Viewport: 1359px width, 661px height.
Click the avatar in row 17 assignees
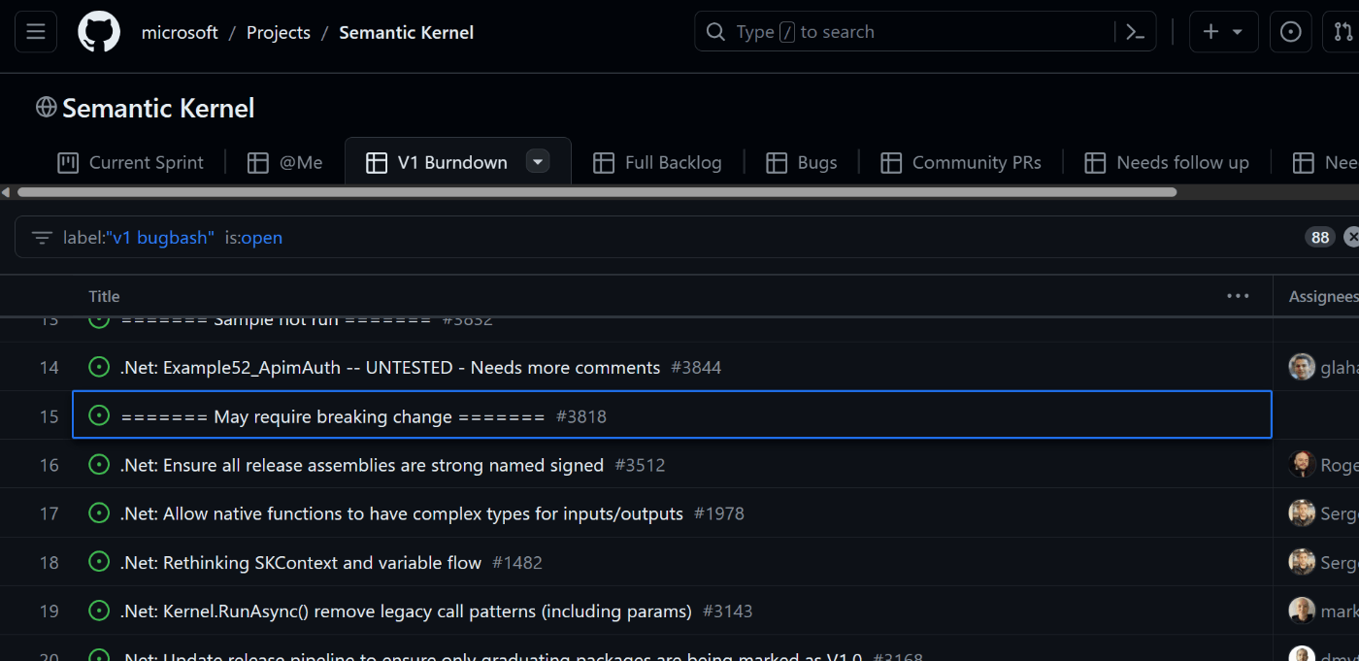[x=1302, y=512]
